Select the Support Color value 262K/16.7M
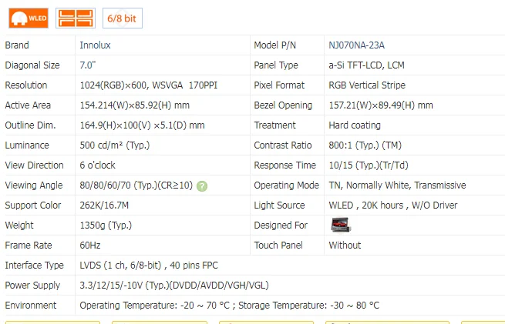 [104, 205]
